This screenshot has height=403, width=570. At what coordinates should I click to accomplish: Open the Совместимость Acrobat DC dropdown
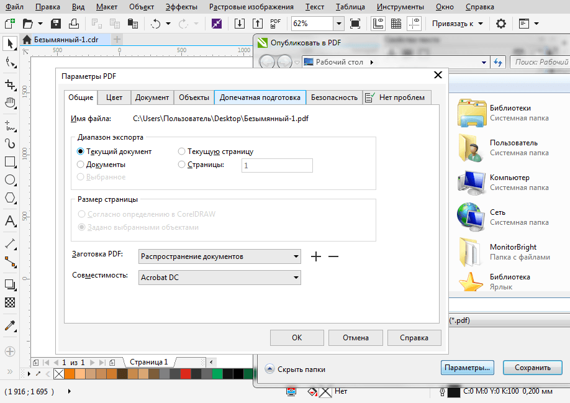tap(220, 278)
